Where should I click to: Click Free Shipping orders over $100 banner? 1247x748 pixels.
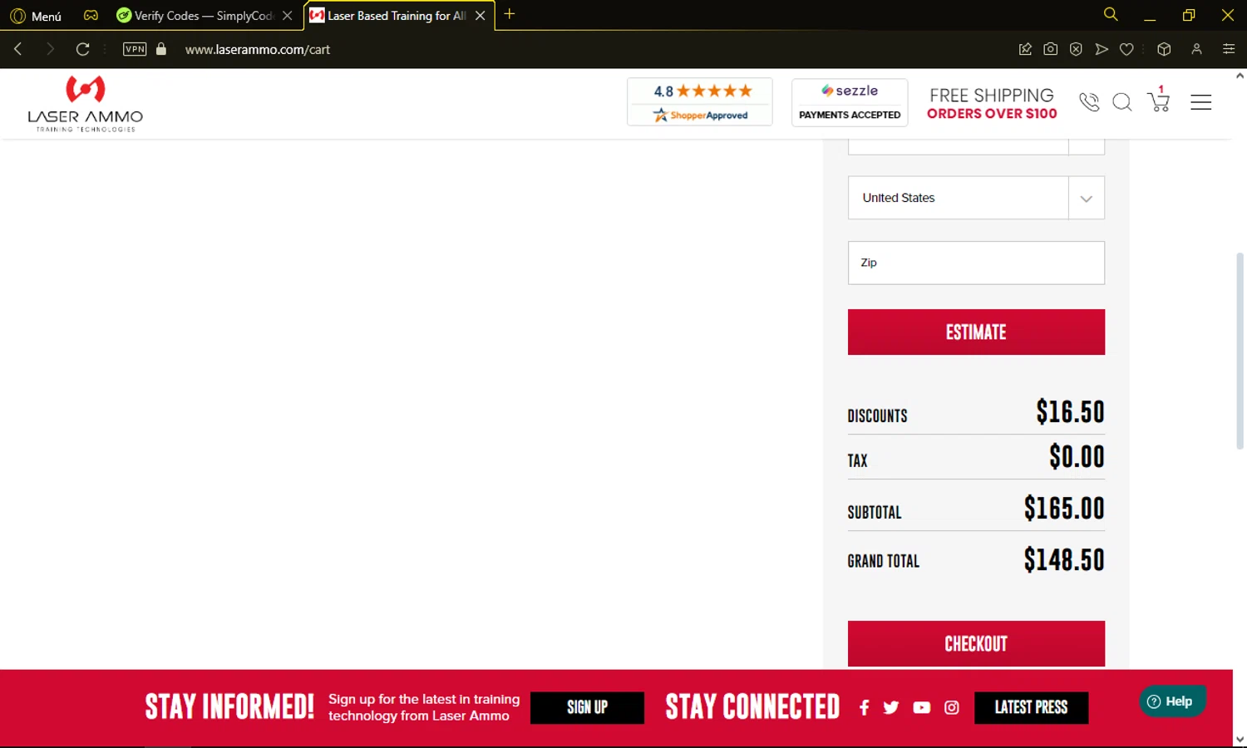[x=992, y=104]
